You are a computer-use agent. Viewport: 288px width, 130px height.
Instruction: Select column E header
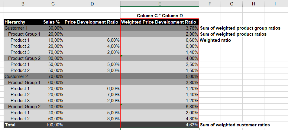(160, 4)
